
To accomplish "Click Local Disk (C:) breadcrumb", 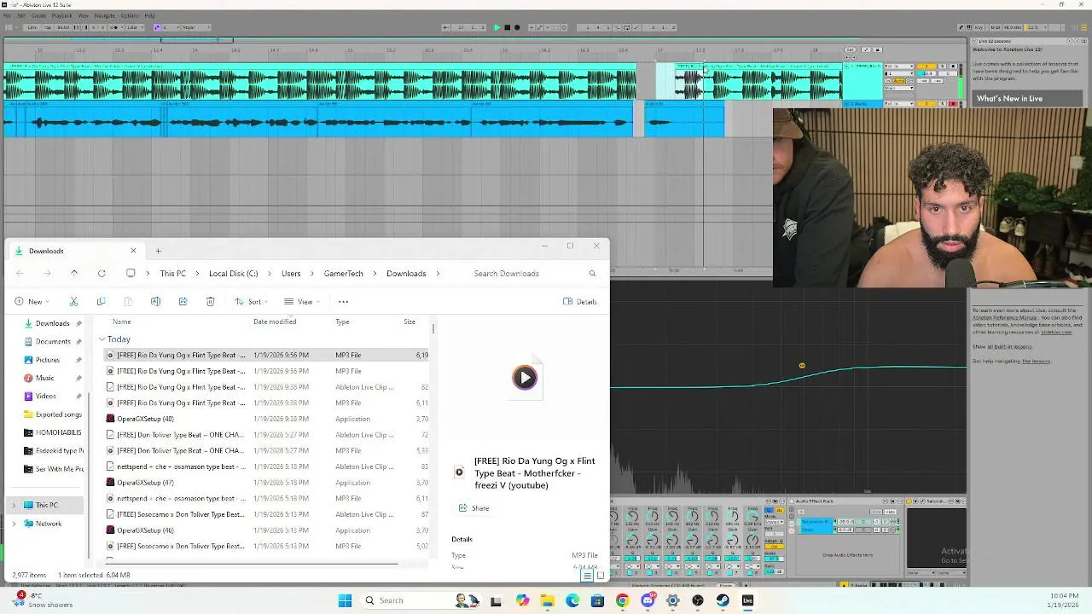I will tap(233, 274).
